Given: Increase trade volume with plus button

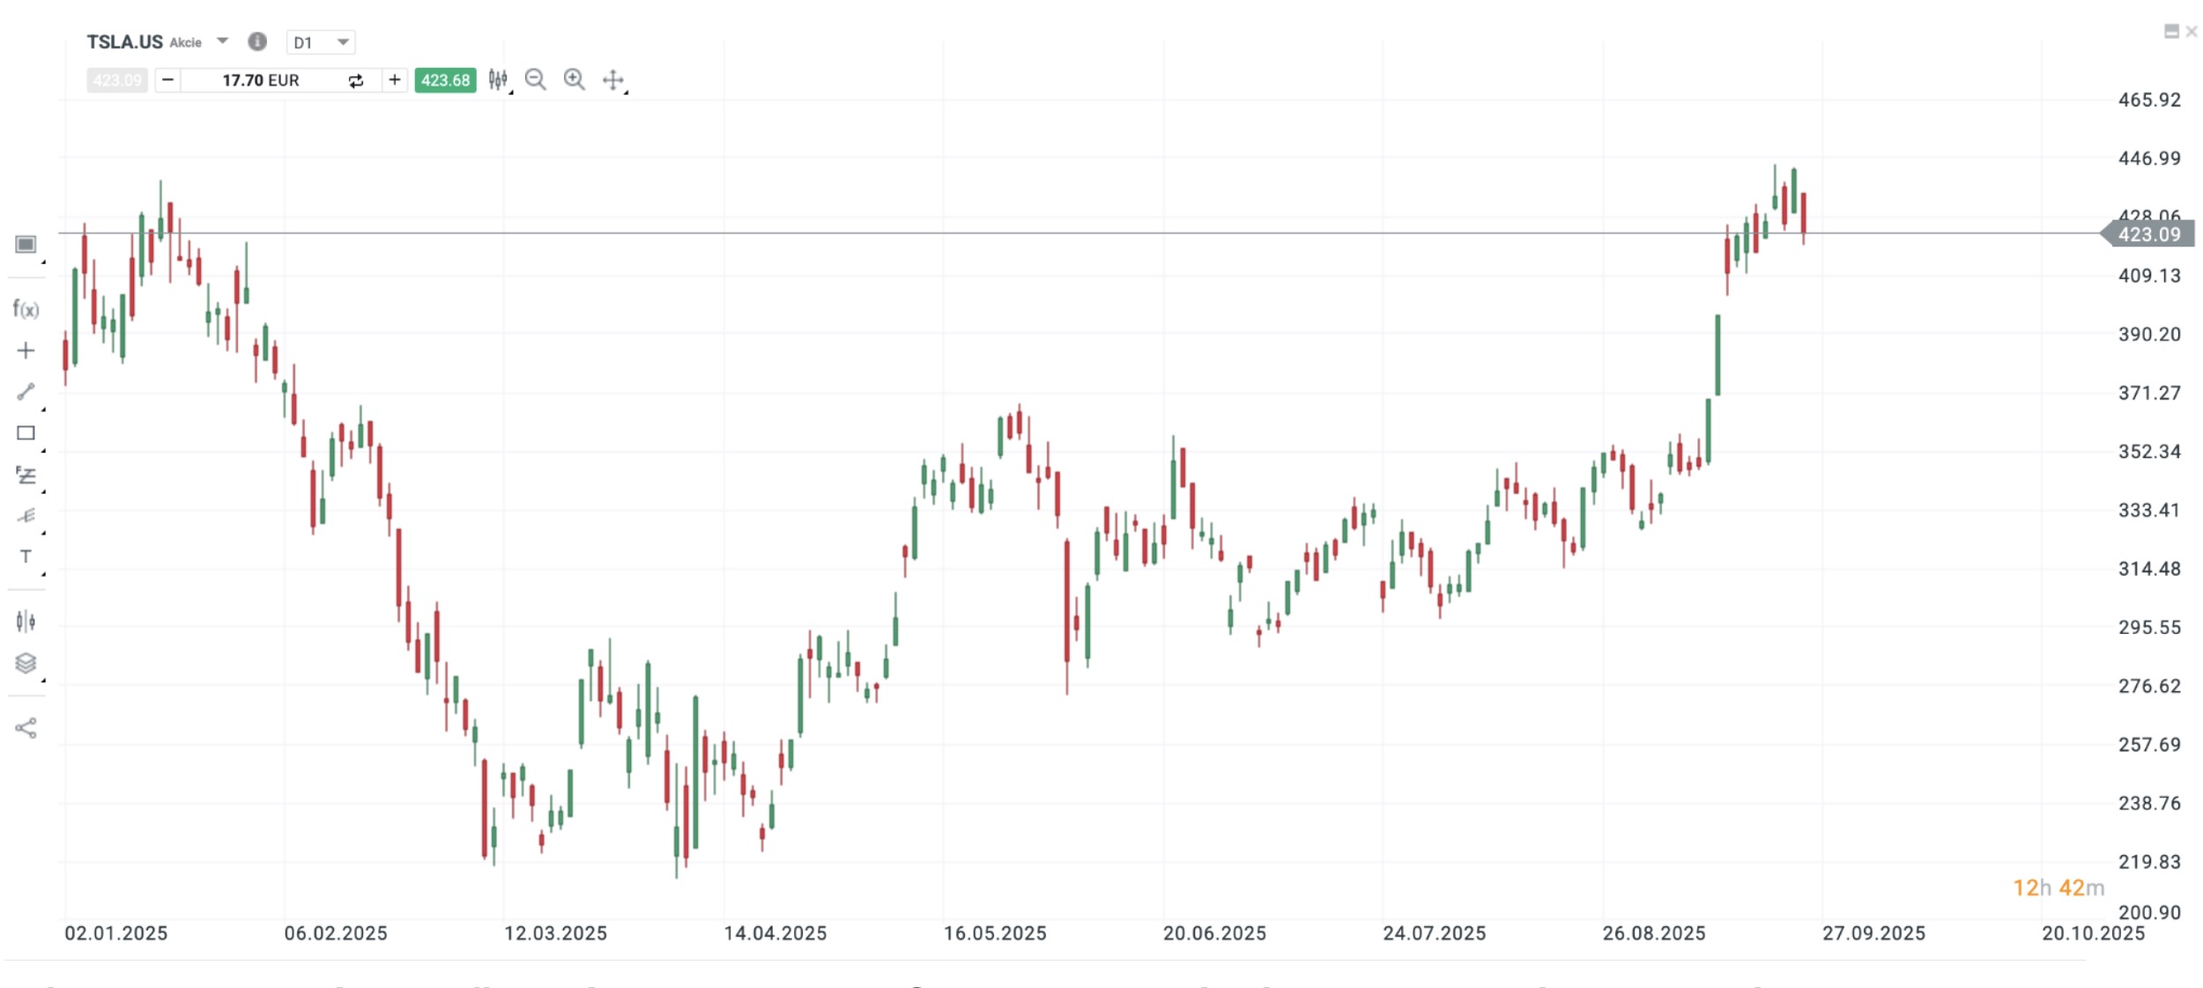Looking at the screenshot, I should (x=395, y=80).
